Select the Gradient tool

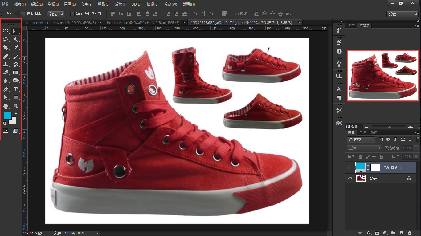[x=15, y=73]
